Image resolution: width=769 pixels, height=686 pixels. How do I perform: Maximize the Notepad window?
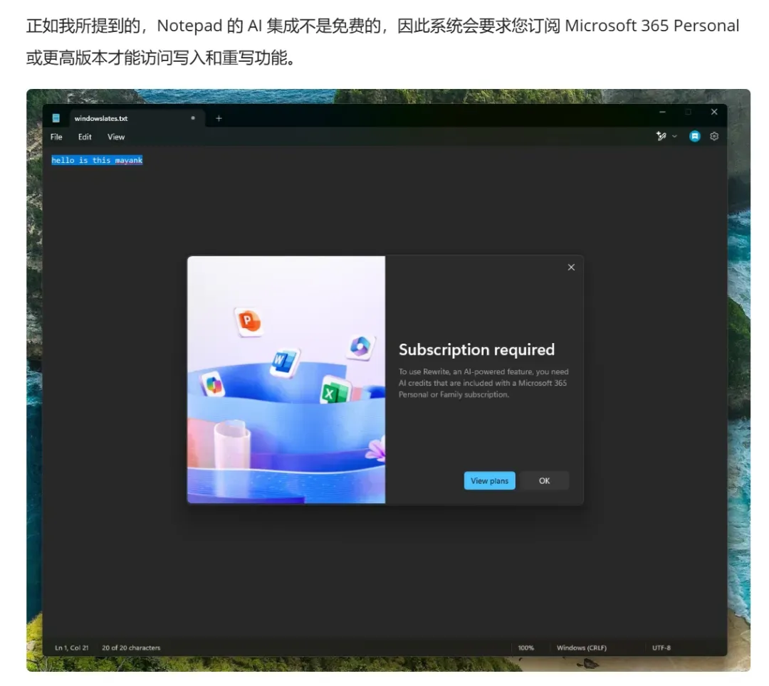(688, 112)
